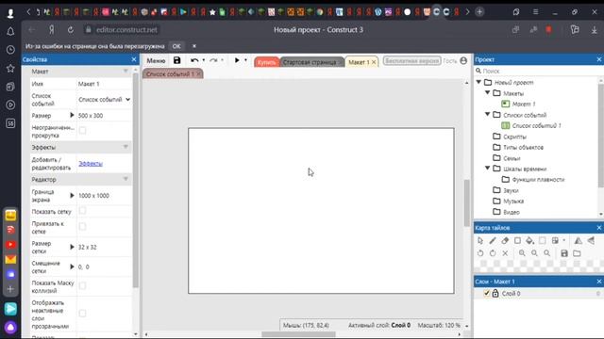Expand the Смещение сетки property arrow
Screen dimensions: 604x339
[72, 266]
